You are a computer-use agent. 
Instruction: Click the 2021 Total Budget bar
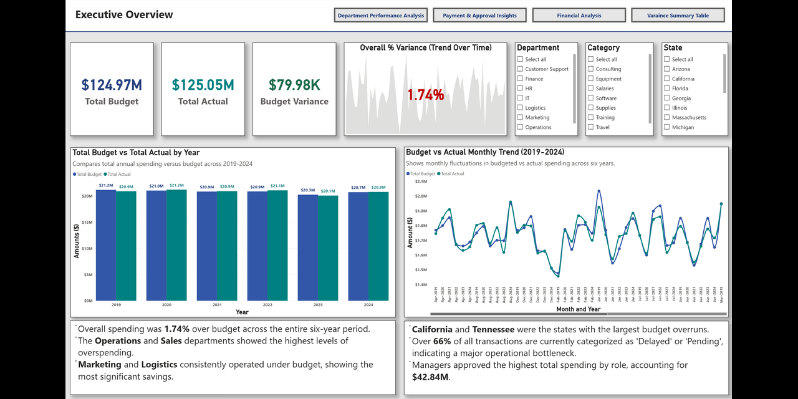[x=207, y=246]
